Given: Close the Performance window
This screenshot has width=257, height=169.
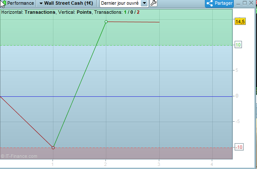Looking at the screenshot, I should (251, 3).
